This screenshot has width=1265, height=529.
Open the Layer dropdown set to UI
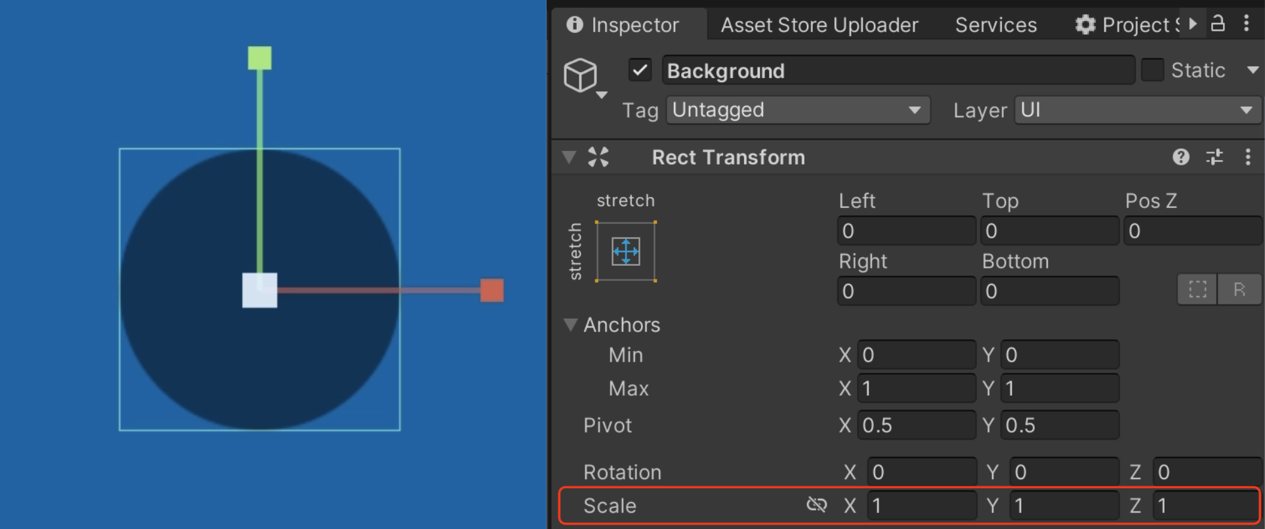point(1138,110)
